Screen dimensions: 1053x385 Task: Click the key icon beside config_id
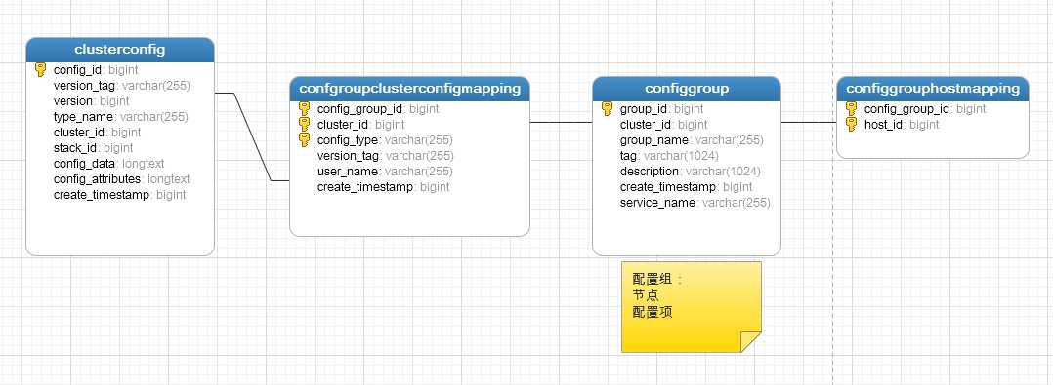pos(40,69)
